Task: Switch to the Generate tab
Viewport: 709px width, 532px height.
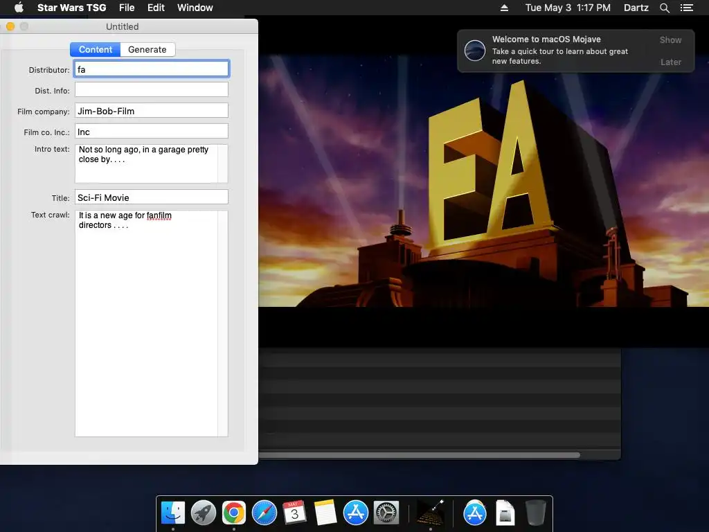Action: [x=147, y=49]
